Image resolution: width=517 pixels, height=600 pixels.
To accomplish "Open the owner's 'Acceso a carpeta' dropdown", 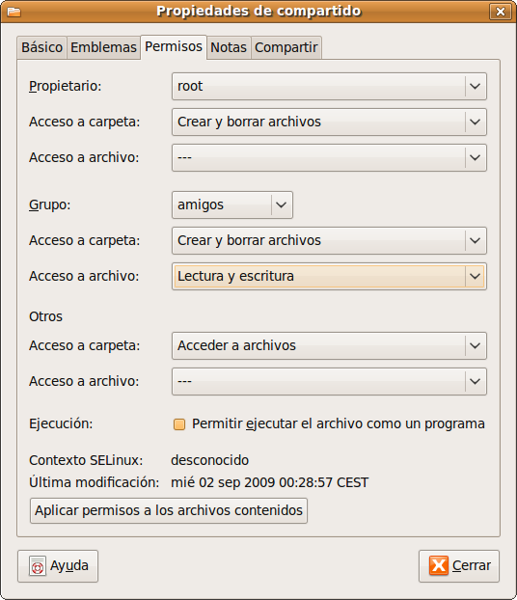I will tap(329, 122).
